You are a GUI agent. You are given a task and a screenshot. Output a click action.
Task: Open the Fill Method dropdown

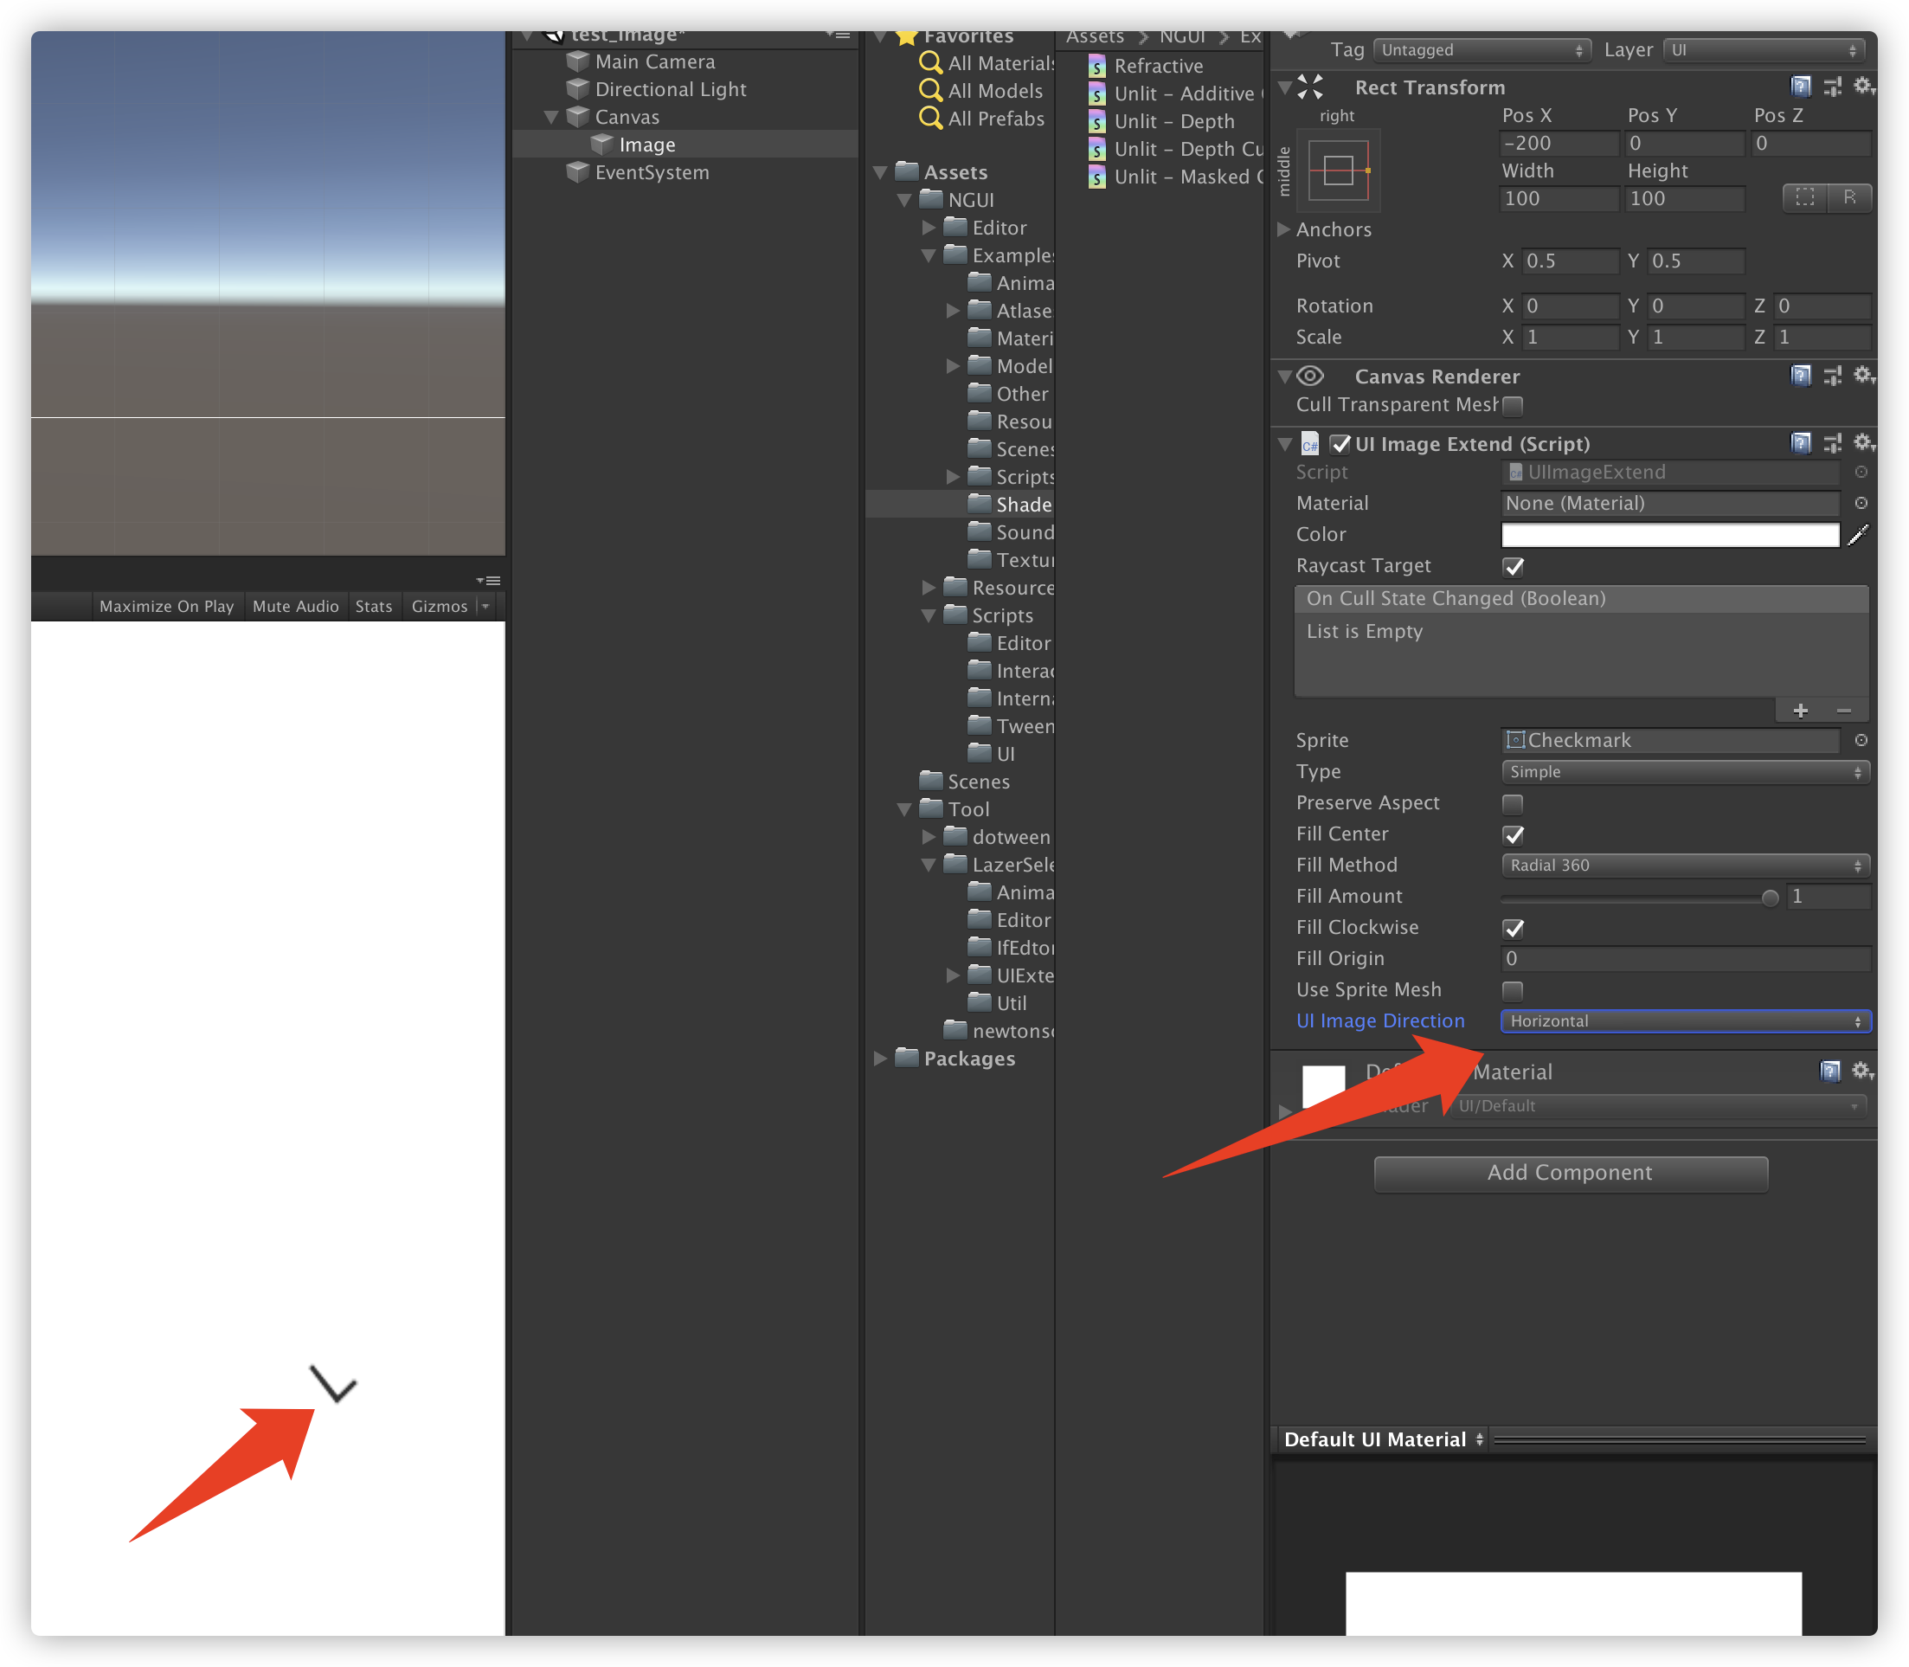point(1685,866)
